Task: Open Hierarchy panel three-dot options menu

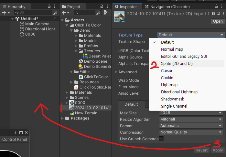Action: click(x=55, y=6)
